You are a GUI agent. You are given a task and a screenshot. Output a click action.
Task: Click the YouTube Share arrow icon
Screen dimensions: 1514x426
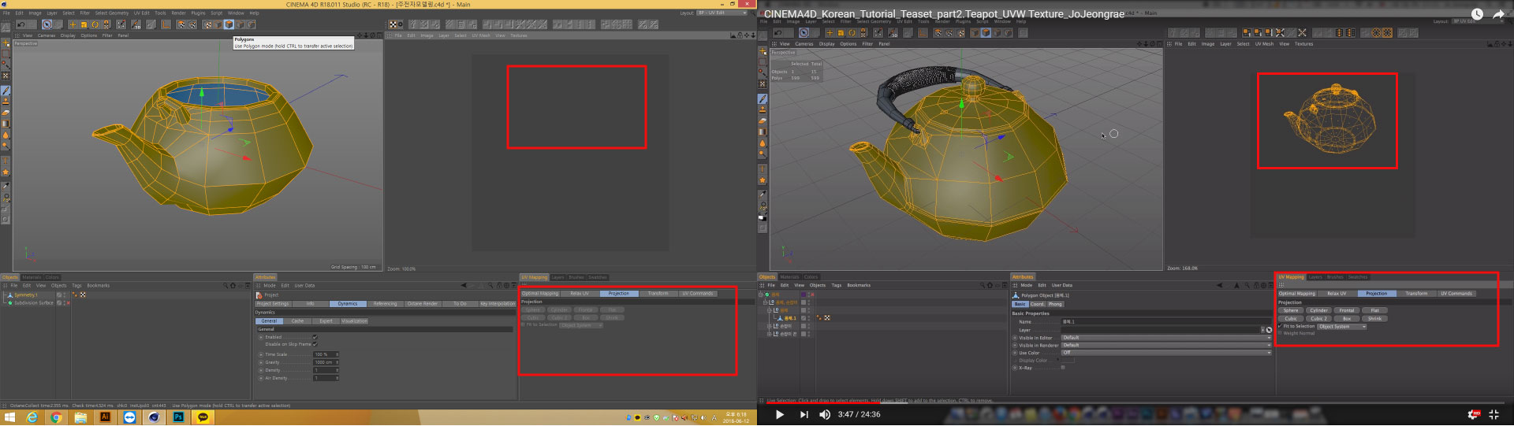tap(1498, 14)
